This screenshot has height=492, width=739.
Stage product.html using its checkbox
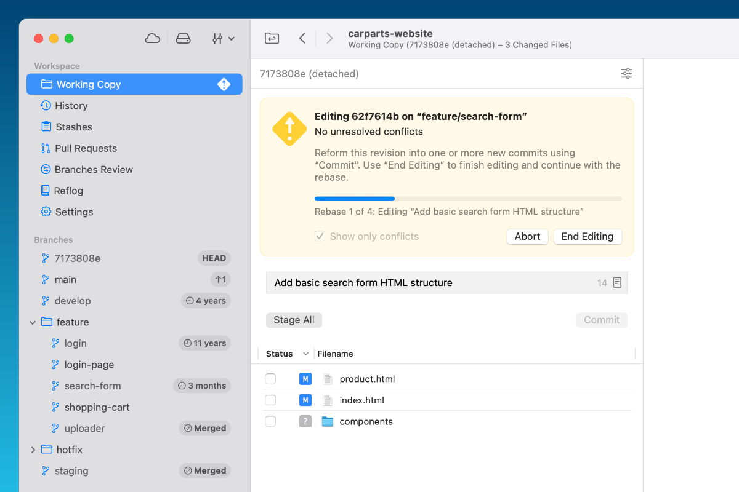(270, 379)
